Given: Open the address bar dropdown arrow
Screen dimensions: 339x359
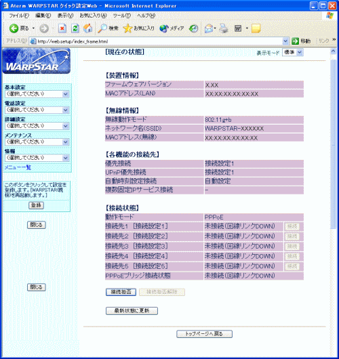Looking at the screenshot, I should coord(285,41).
